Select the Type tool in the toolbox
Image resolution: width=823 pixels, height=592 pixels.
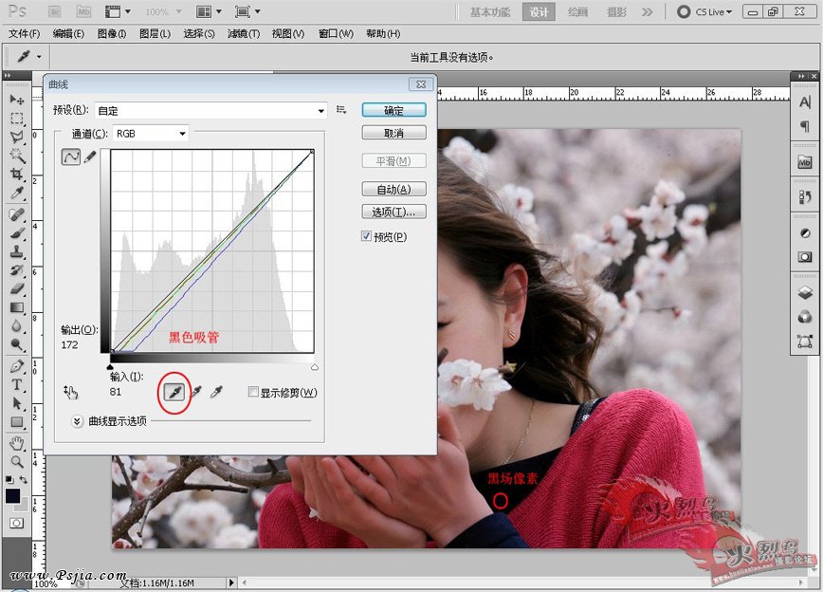[17, 384]
